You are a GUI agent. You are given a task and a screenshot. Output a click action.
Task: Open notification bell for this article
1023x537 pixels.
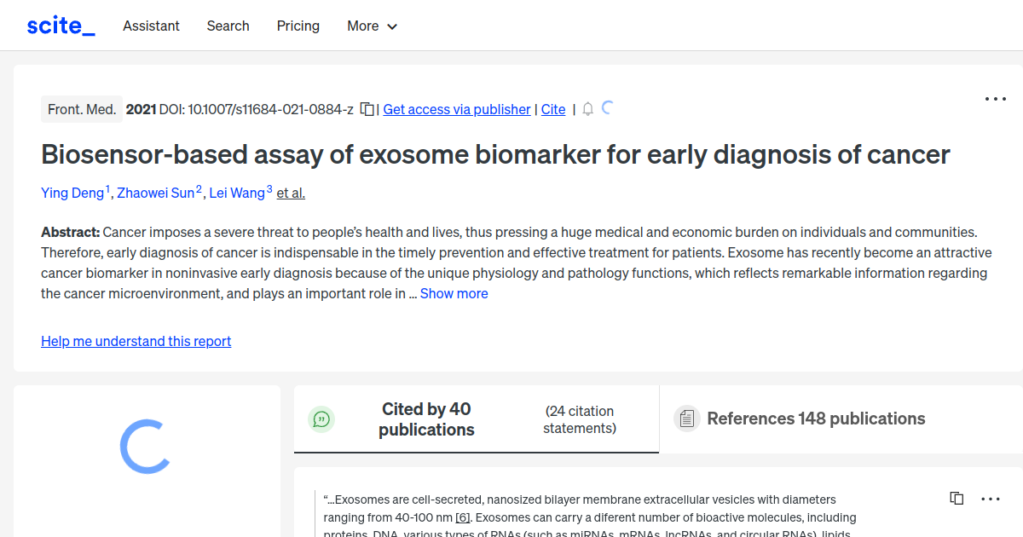pos(587,109)
